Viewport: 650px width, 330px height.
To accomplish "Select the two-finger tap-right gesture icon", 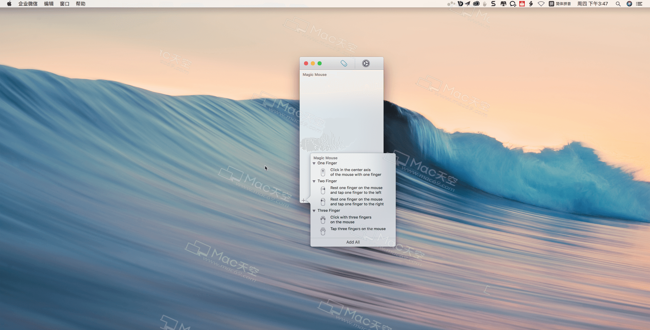I will click(323, 202).
